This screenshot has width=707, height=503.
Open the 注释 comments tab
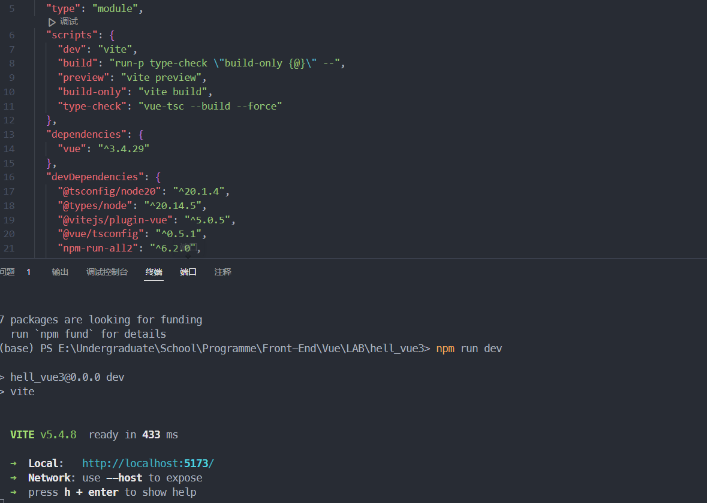(222, 272)
